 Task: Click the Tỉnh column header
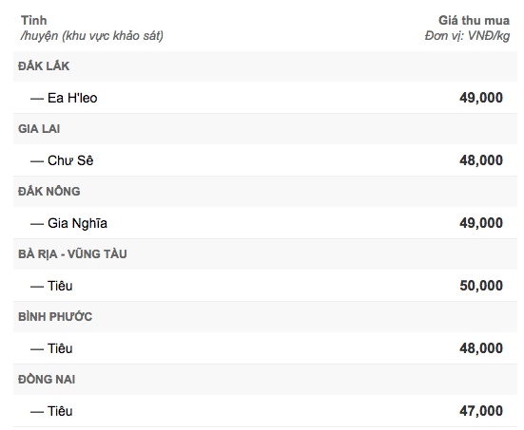pos(33,21)
